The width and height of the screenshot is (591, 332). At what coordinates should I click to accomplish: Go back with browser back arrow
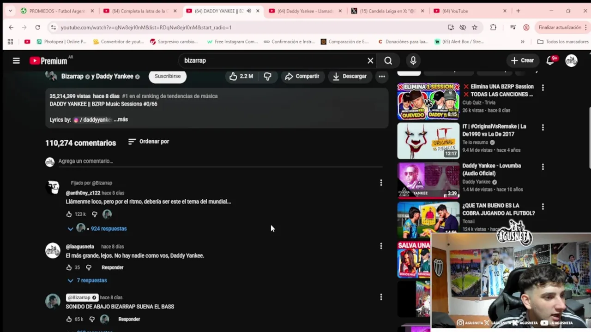click(x=11, y=27)
